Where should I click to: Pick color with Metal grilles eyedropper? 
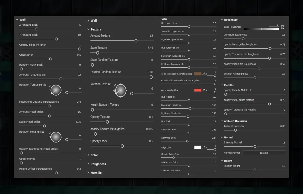click(204, 90)
